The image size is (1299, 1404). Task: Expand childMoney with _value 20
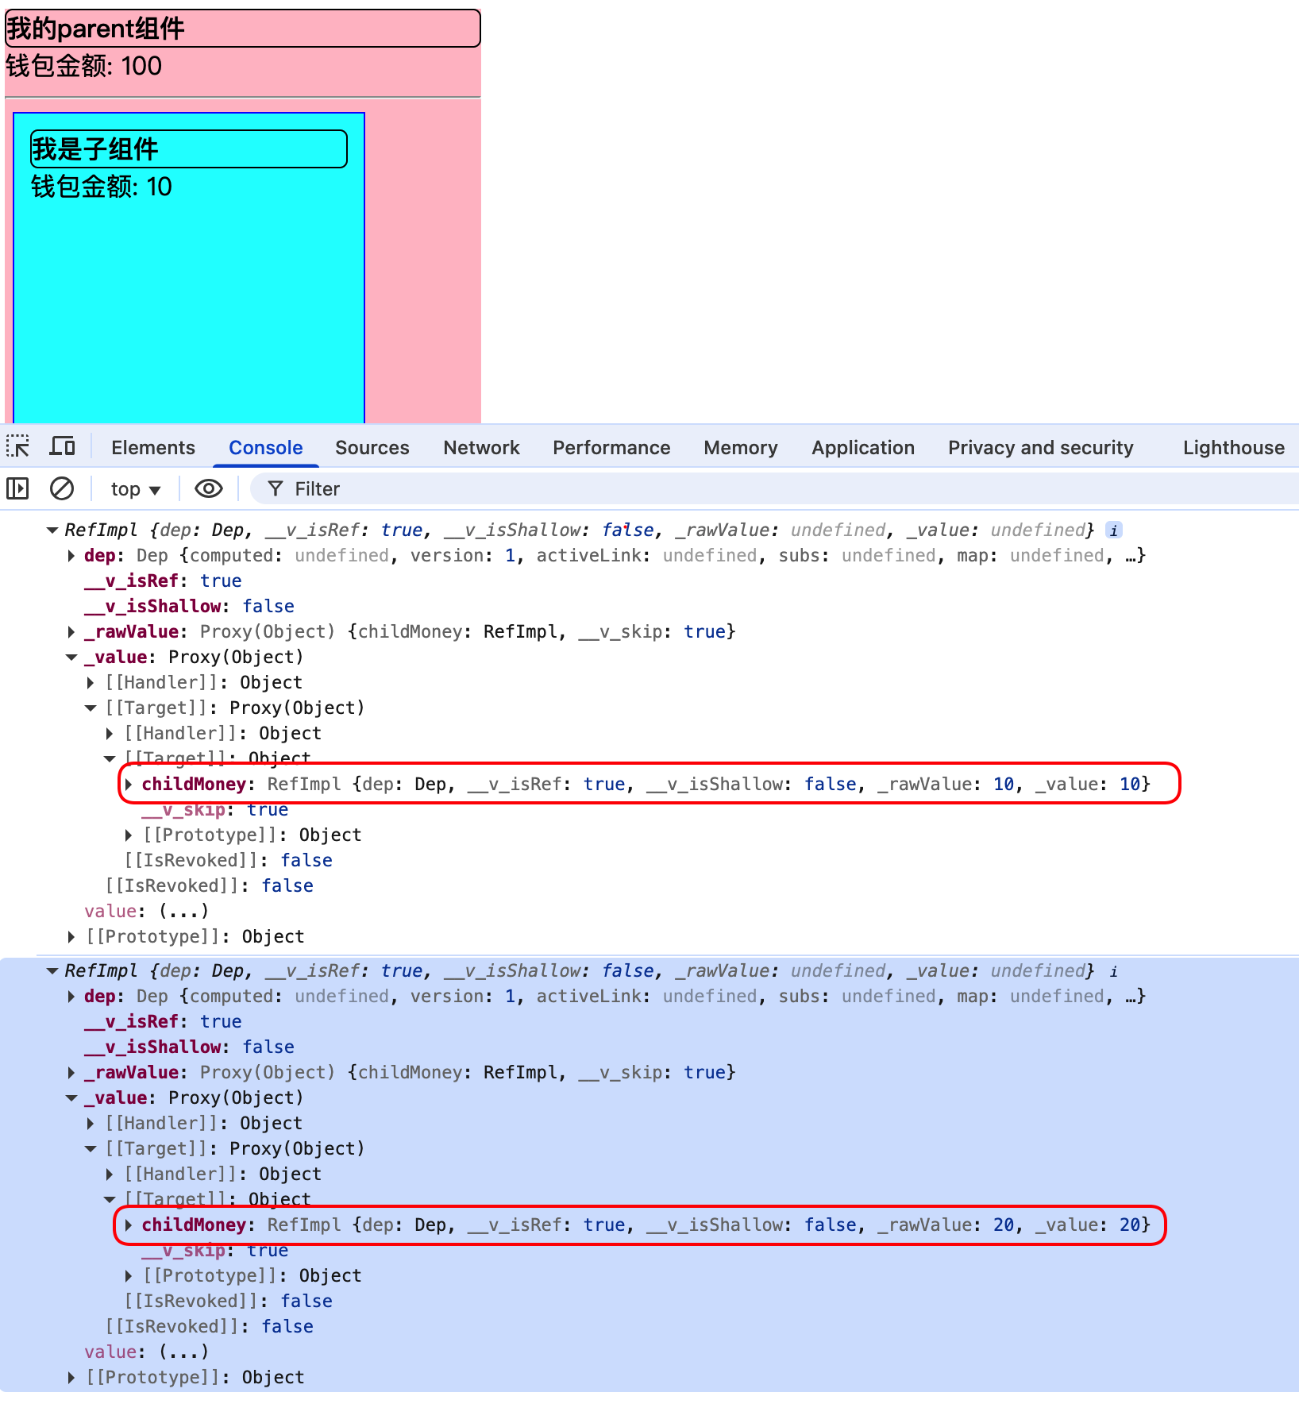point(129,1225)
